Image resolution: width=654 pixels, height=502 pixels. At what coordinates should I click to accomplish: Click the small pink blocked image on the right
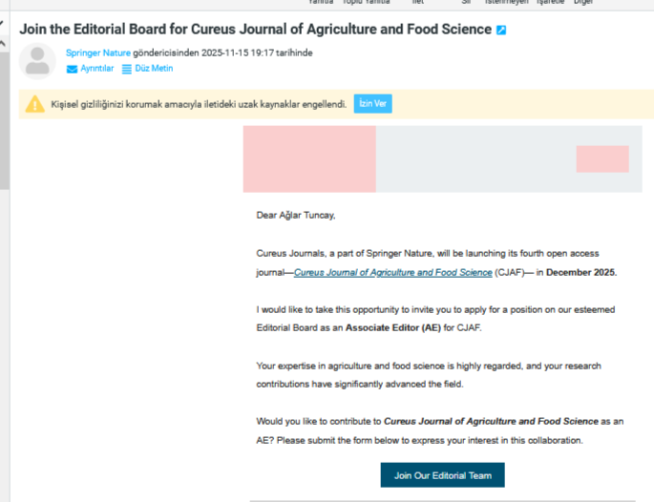click(x=601, y=158)
